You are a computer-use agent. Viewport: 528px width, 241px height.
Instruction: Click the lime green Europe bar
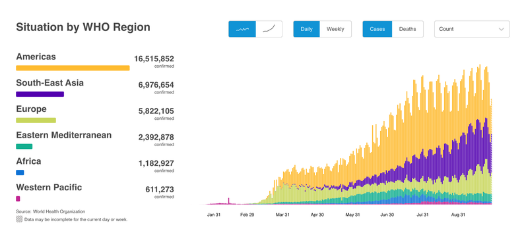tap(36, 120)
